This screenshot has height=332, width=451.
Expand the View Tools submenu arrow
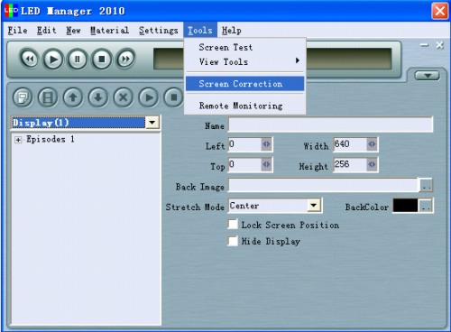298,60
